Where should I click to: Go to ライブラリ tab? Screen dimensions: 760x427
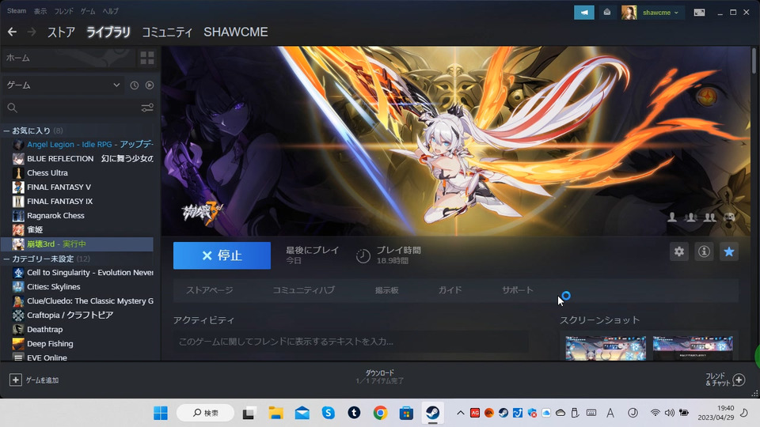(x=108, y=32)
